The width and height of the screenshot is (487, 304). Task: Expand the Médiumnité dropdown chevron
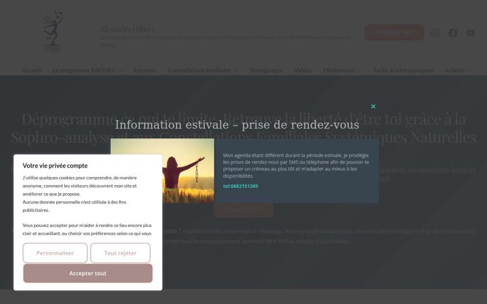pyautogui.click(x=360, y=70)
